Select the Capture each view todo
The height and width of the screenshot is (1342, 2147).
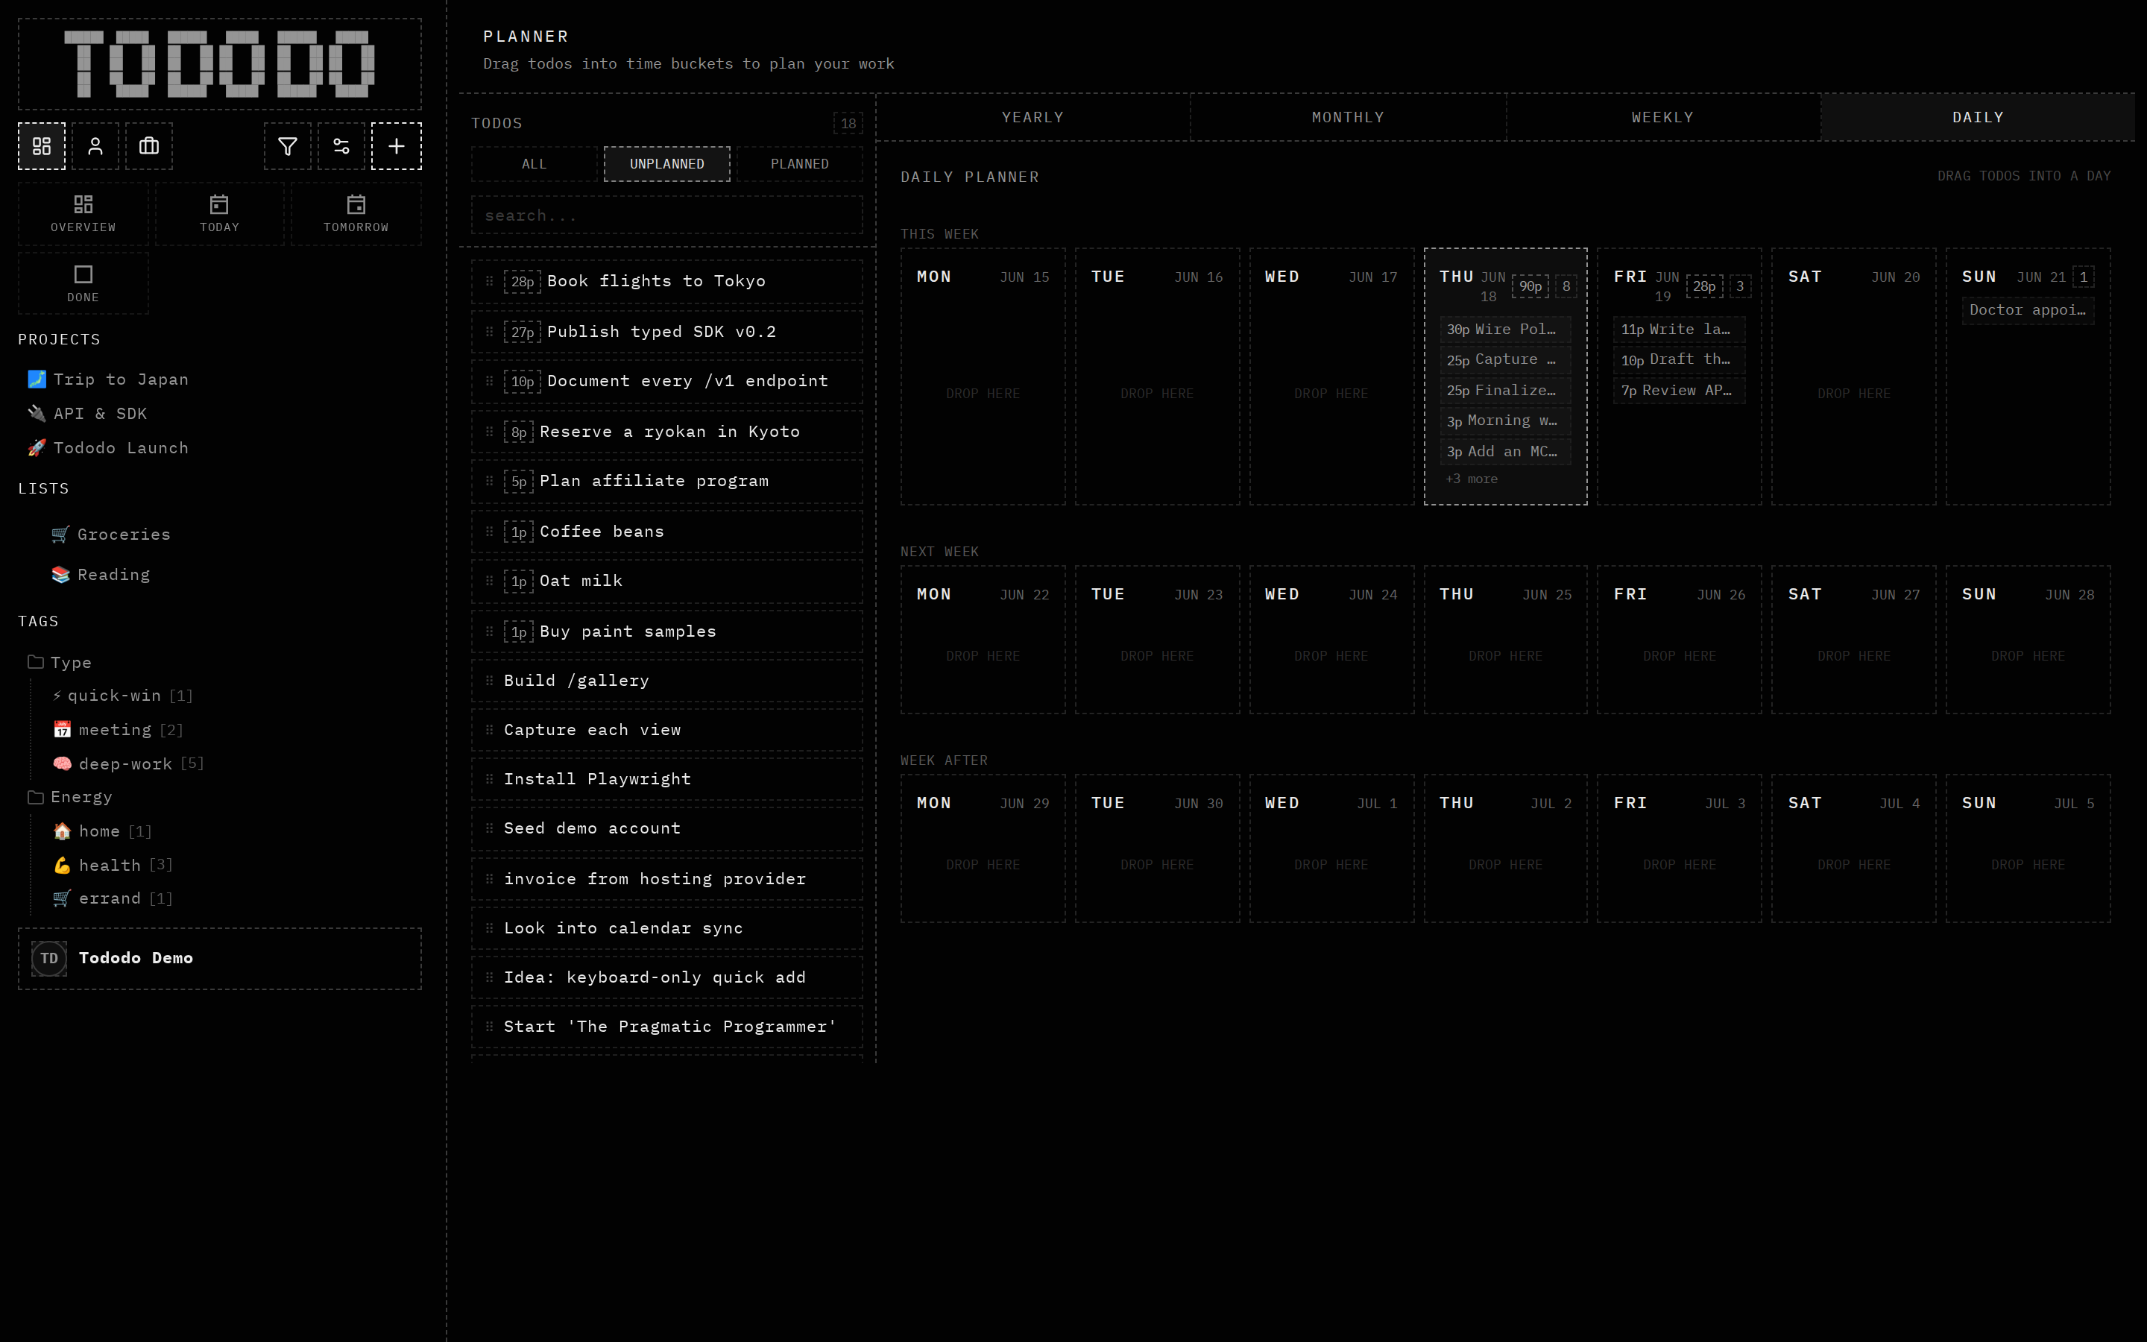click(667, 731)
